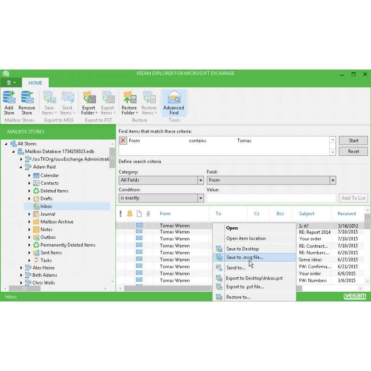Click the Add Store ribbon icon
Screen dimensions: 371x371
pyautogui.click(x=9, y=97)
